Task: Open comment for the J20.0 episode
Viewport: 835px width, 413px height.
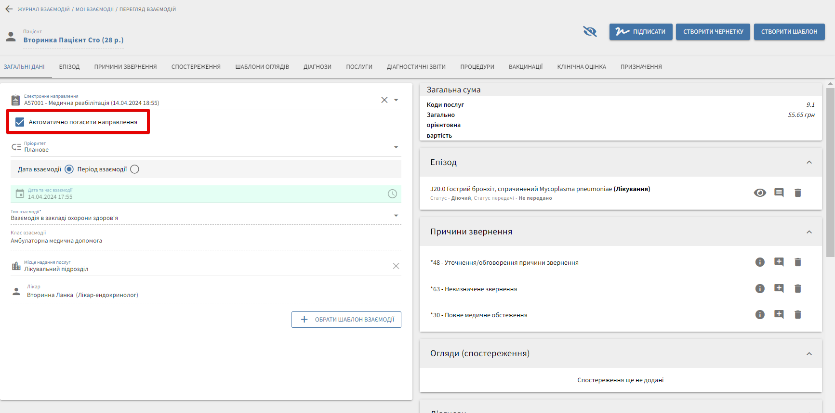Action: pyautogui.click(x=779, y=193)
